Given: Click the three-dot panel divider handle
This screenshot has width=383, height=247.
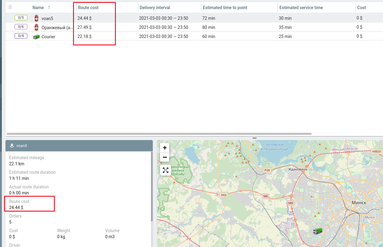Looking at the screenshot, I should point(255,138).
